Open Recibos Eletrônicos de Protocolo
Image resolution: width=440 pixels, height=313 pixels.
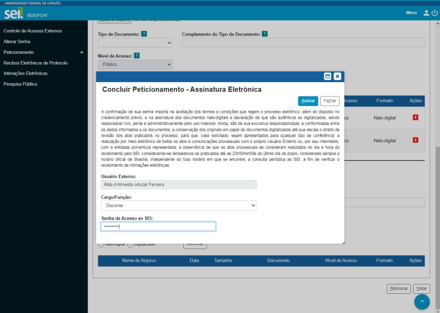coord(36,63)
